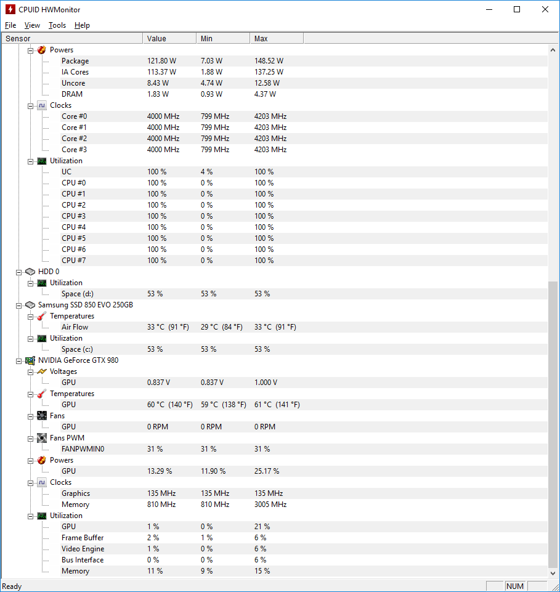Collapse the GPU Voltages node

30,372
